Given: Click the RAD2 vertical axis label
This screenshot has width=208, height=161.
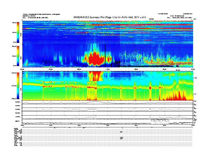Looking at the screenshot, I should point(21,35).
